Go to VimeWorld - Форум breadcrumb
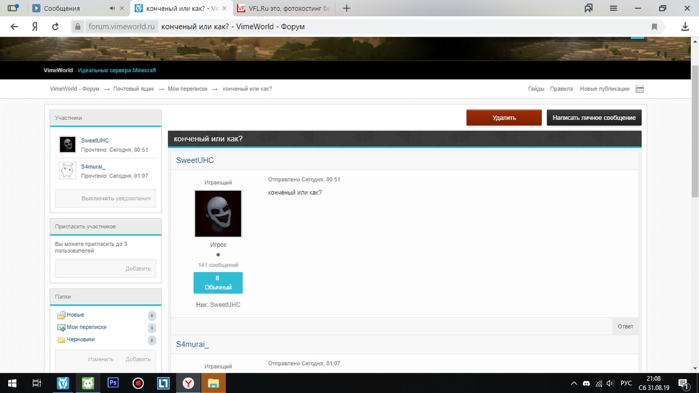Image resolution: width=699 pixels, height=393 pixels. point(74,89)
